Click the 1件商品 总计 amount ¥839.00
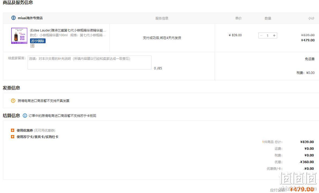This screenshot has height=193, width=319. 307,142
